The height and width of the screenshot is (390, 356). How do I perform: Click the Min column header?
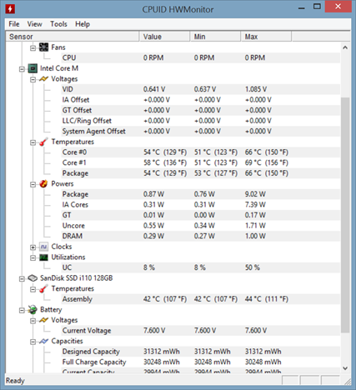(x=215, y=37)
